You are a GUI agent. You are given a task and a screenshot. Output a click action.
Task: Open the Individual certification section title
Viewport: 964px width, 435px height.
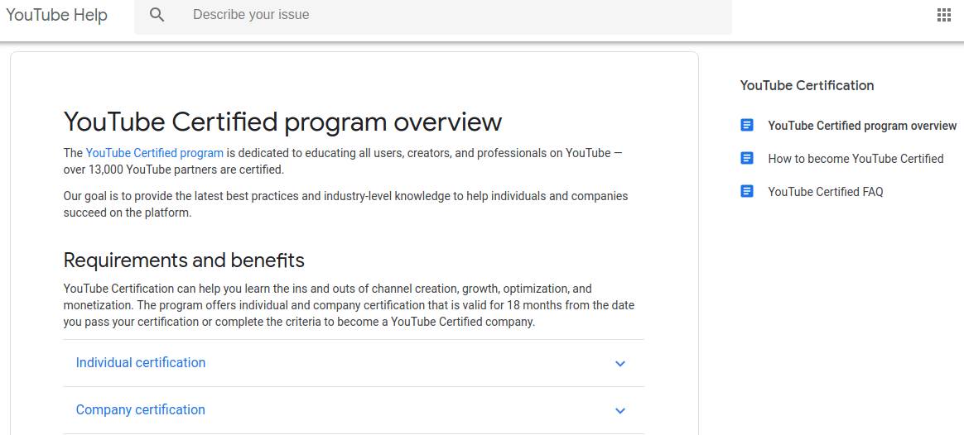tap(141, 362)
